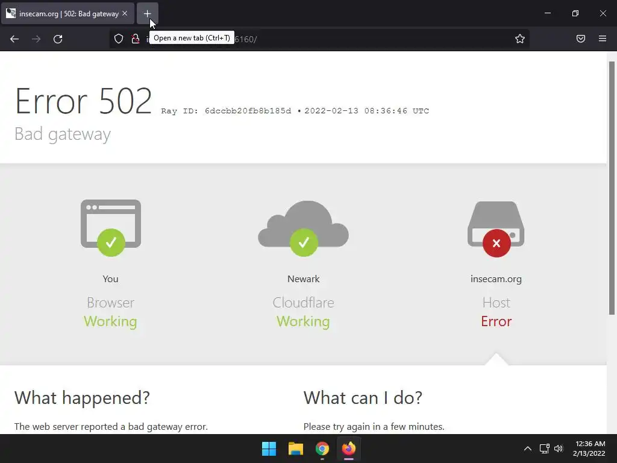Save page to Pocket
Image resolution: width=617 pixels, height=463 pixels.
(581, 39)
